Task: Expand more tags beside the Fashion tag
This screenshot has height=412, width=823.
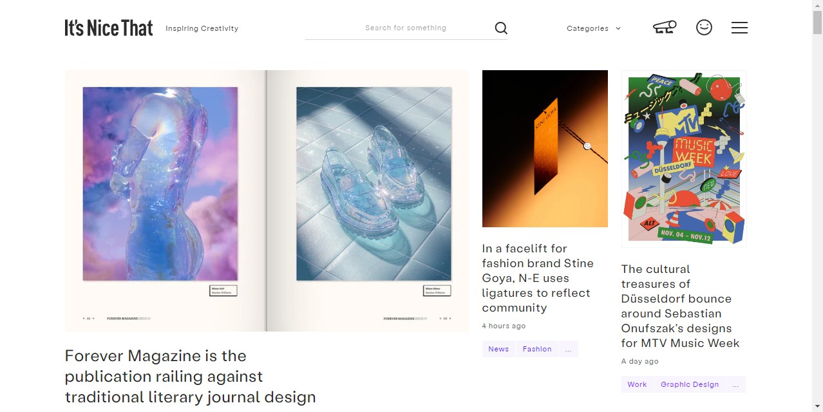Action: point(568,349)
